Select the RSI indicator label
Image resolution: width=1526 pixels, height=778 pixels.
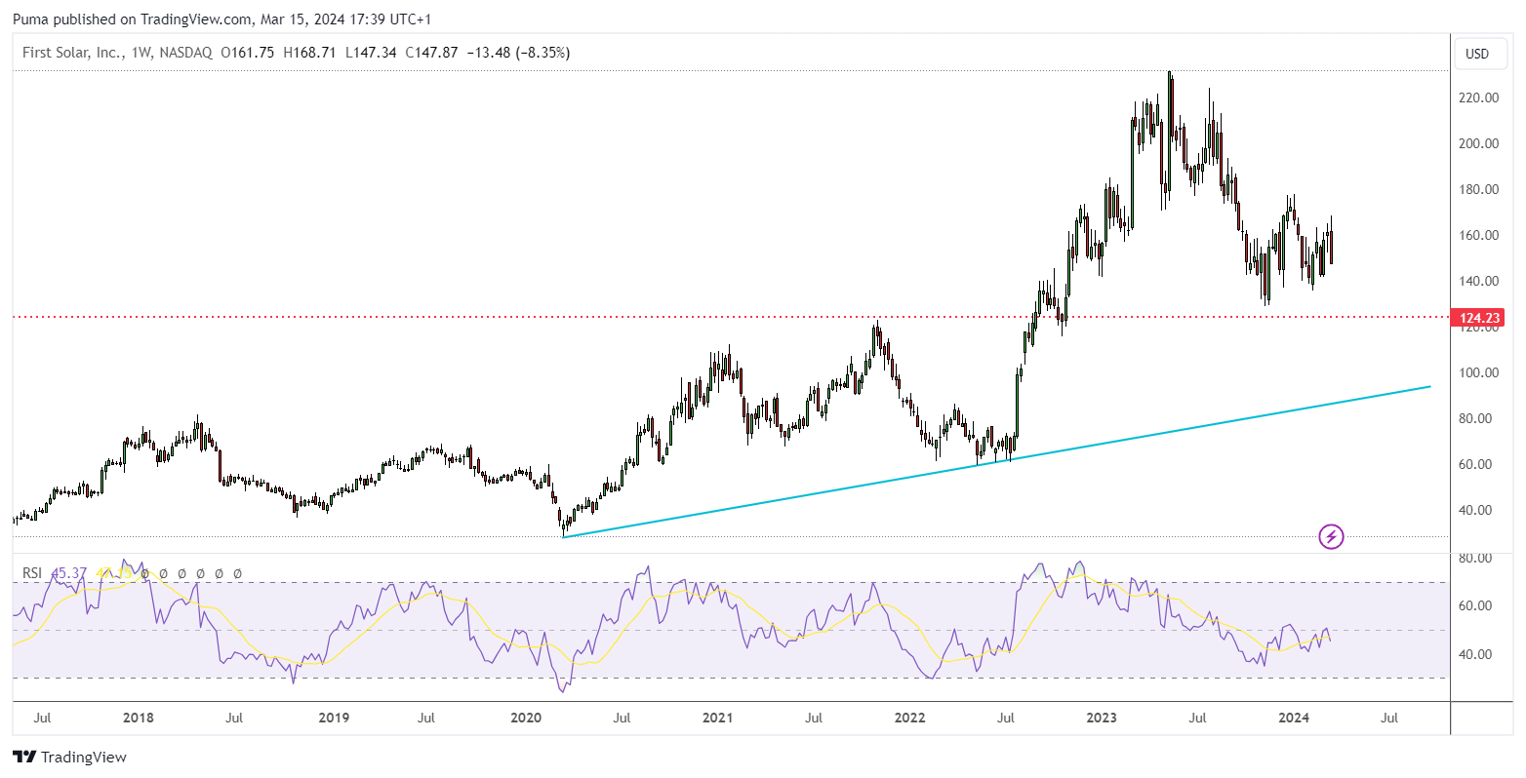pos(32,573)
